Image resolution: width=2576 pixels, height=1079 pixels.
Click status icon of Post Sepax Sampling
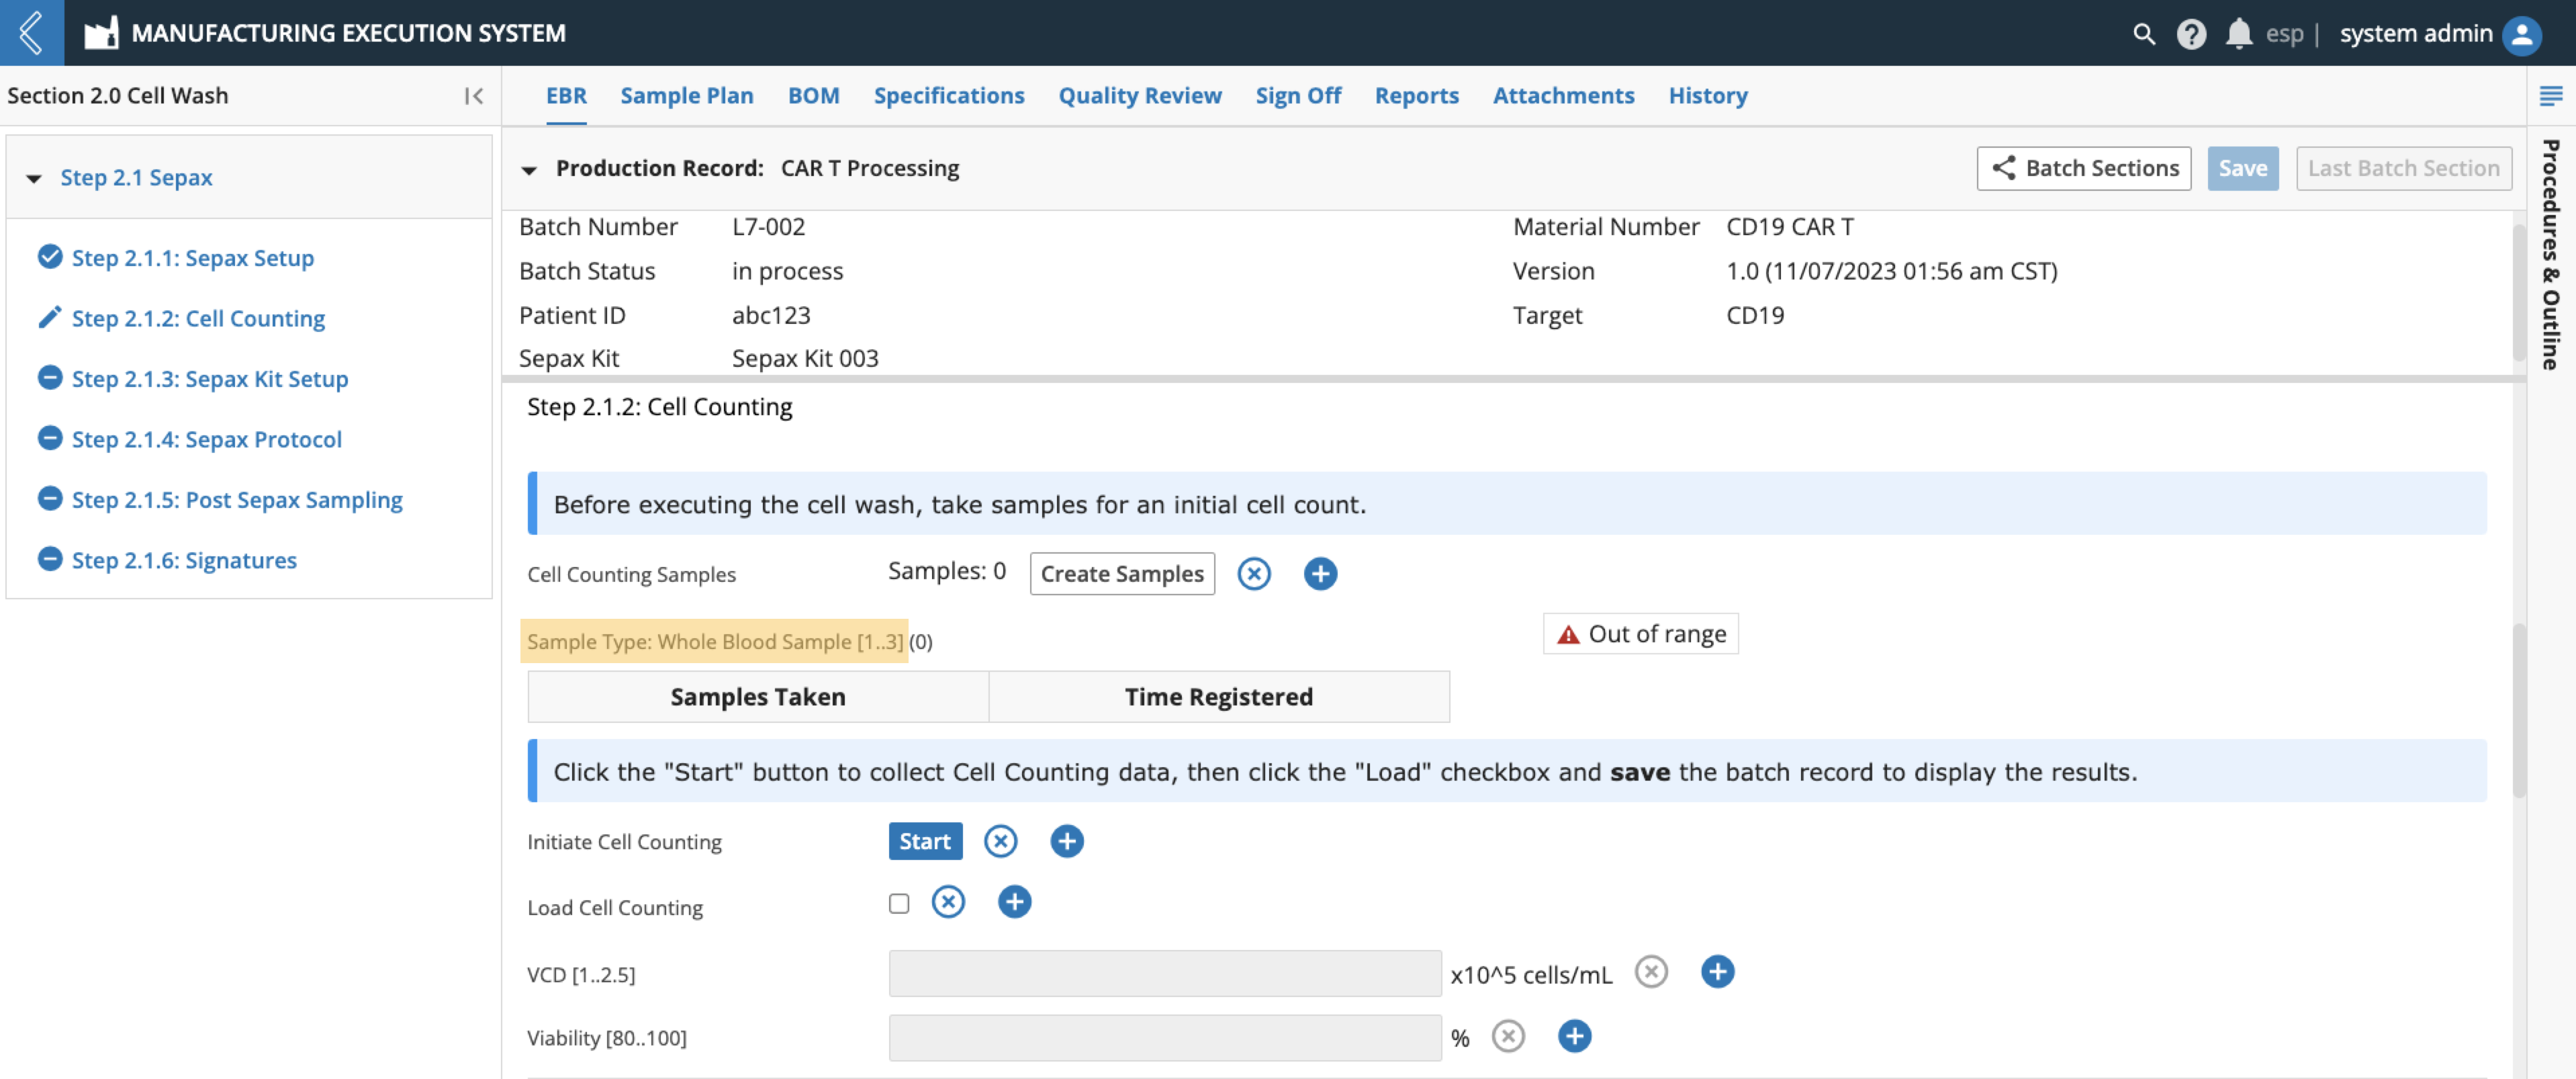point(49,499)
